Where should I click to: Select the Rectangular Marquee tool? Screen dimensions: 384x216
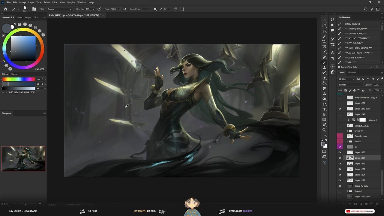click(324, 26)
